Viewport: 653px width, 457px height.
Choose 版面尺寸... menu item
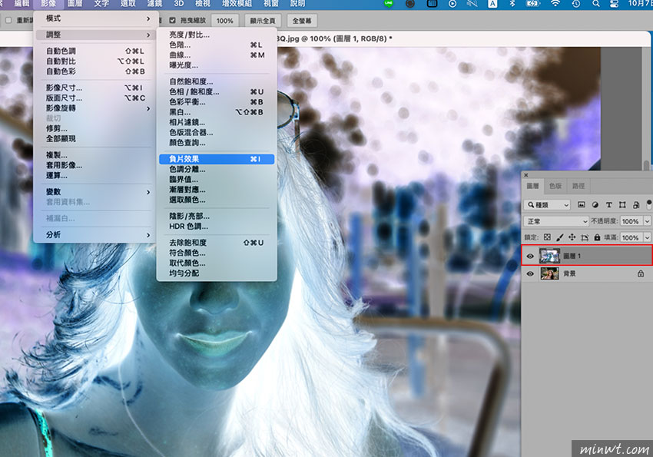(x=94, y=98)
